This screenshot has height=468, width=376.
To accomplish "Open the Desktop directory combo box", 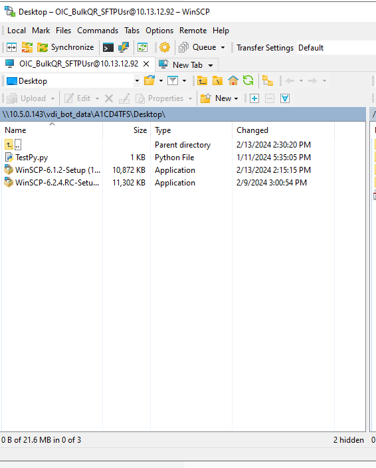I will point(73,81).
